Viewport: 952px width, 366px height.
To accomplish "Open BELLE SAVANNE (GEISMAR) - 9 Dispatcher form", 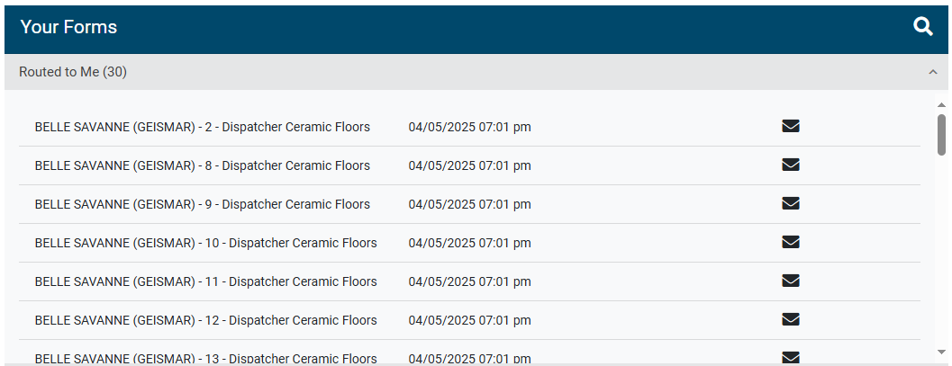I will pyautogui.click(x=202, y=204).
